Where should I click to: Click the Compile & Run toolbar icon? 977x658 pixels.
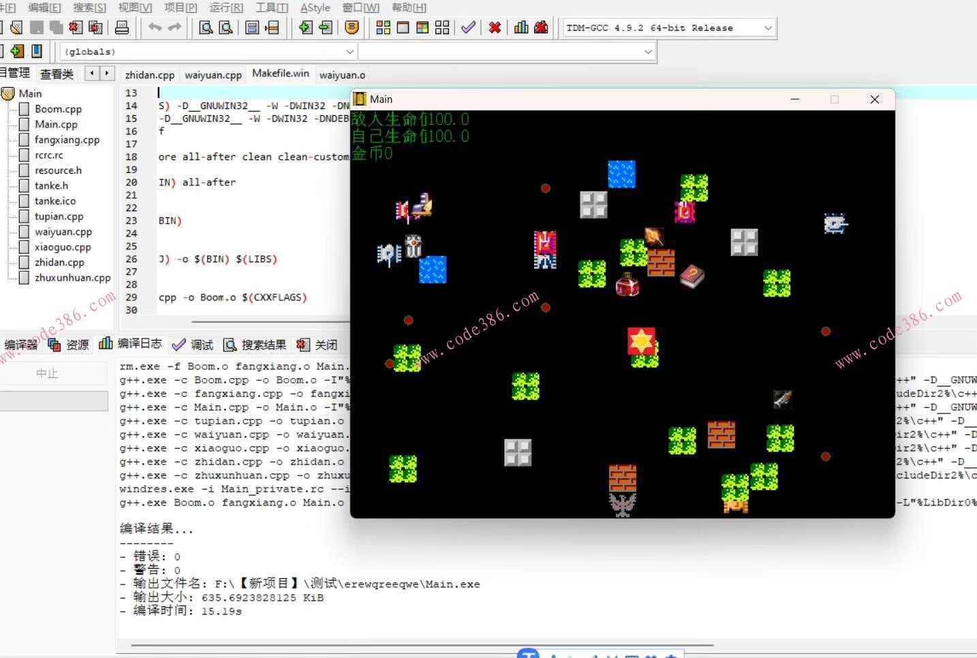[422, 27]
